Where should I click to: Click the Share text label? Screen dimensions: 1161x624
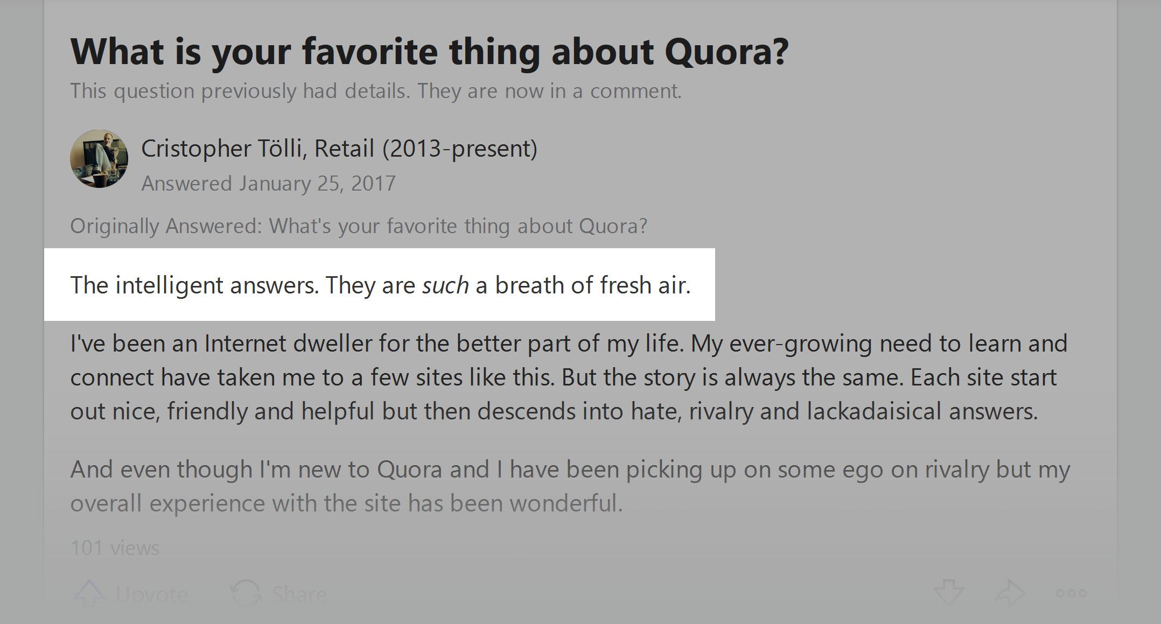point(299,594)
